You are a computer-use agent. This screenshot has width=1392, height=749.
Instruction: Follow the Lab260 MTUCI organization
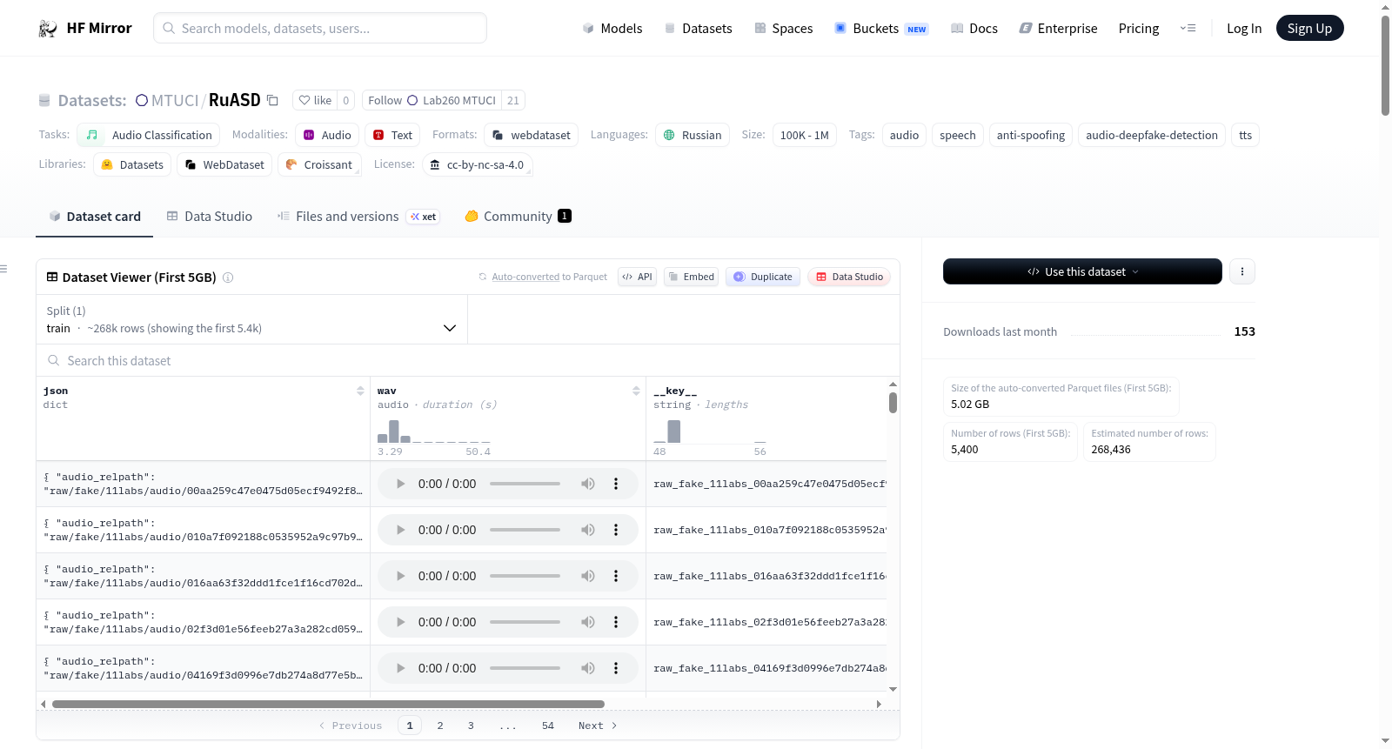coord(432,100)
